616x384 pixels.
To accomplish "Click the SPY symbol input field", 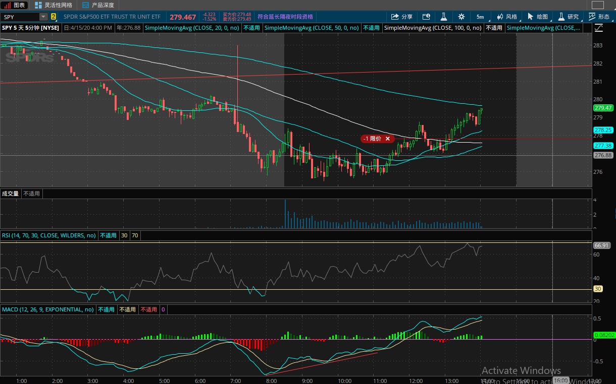I will 22,17.
